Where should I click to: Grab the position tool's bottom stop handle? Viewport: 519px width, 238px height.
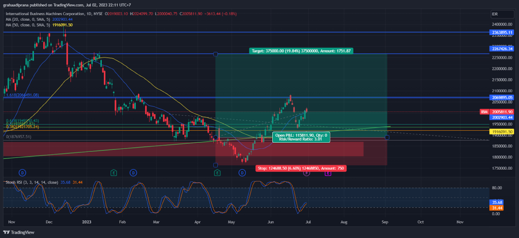(215, 165)
